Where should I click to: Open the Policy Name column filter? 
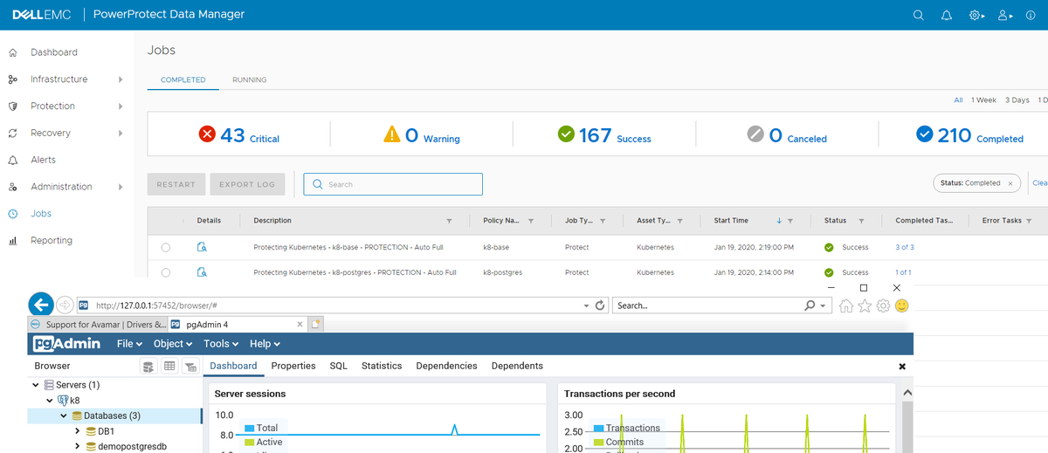[530, 221]
